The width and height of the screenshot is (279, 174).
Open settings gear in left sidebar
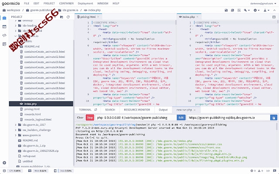pyautogui.click(x=4, y=163)
